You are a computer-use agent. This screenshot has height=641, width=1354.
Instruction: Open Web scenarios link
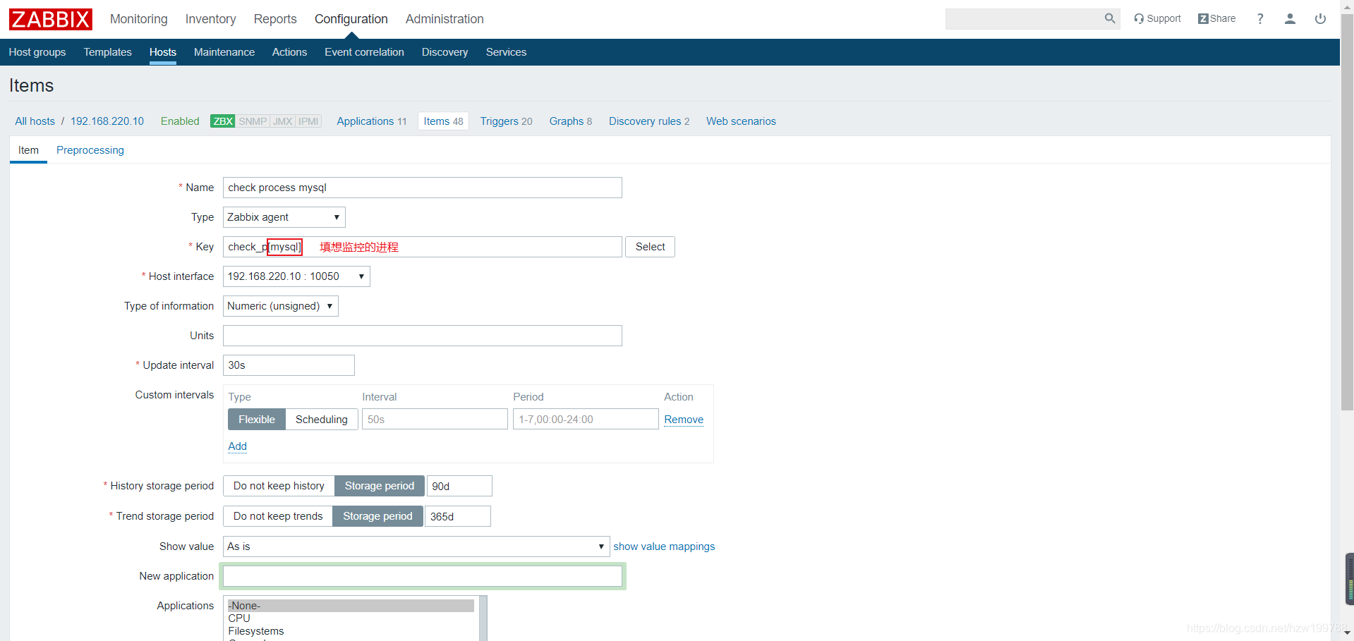pyautogui.click(x=741, y=121)
